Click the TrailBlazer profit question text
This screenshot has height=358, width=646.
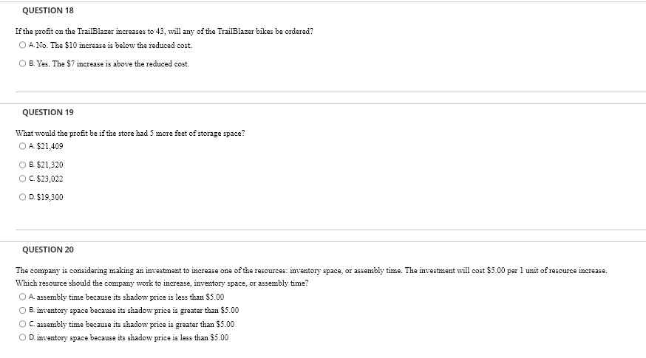164,31
